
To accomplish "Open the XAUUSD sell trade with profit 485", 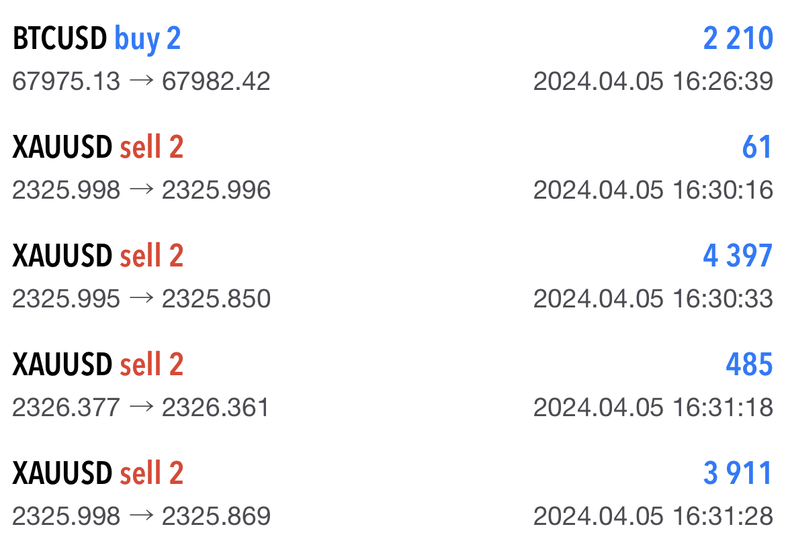I will tap(98, 365).
